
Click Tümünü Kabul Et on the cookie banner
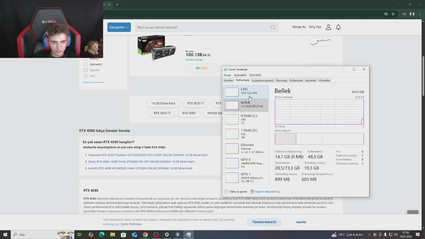(x=264, y=222)
